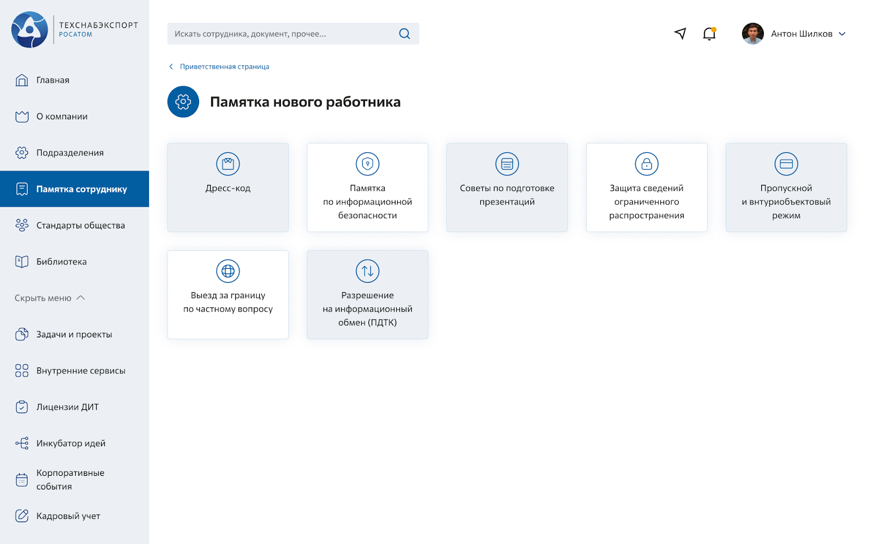Click Антон Шилков's profile avatar

(x=752, y=34)
